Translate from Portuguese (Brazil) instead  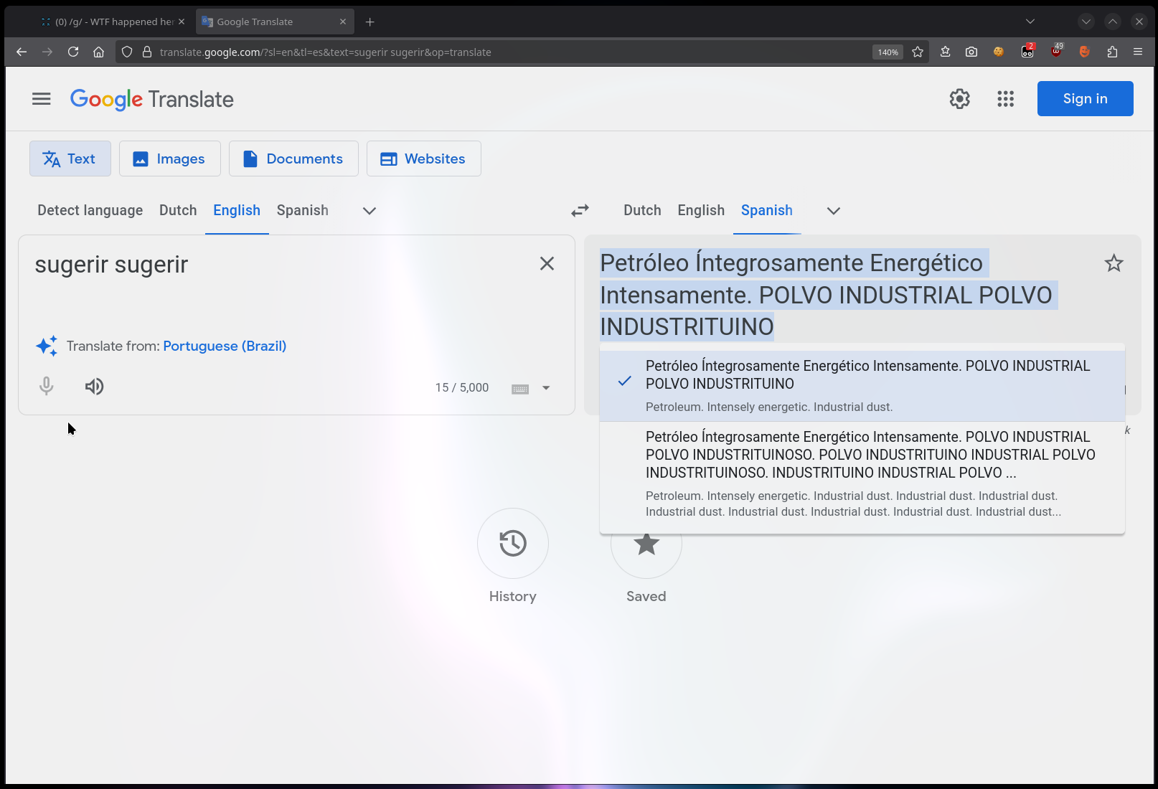(x=225, y=346)
